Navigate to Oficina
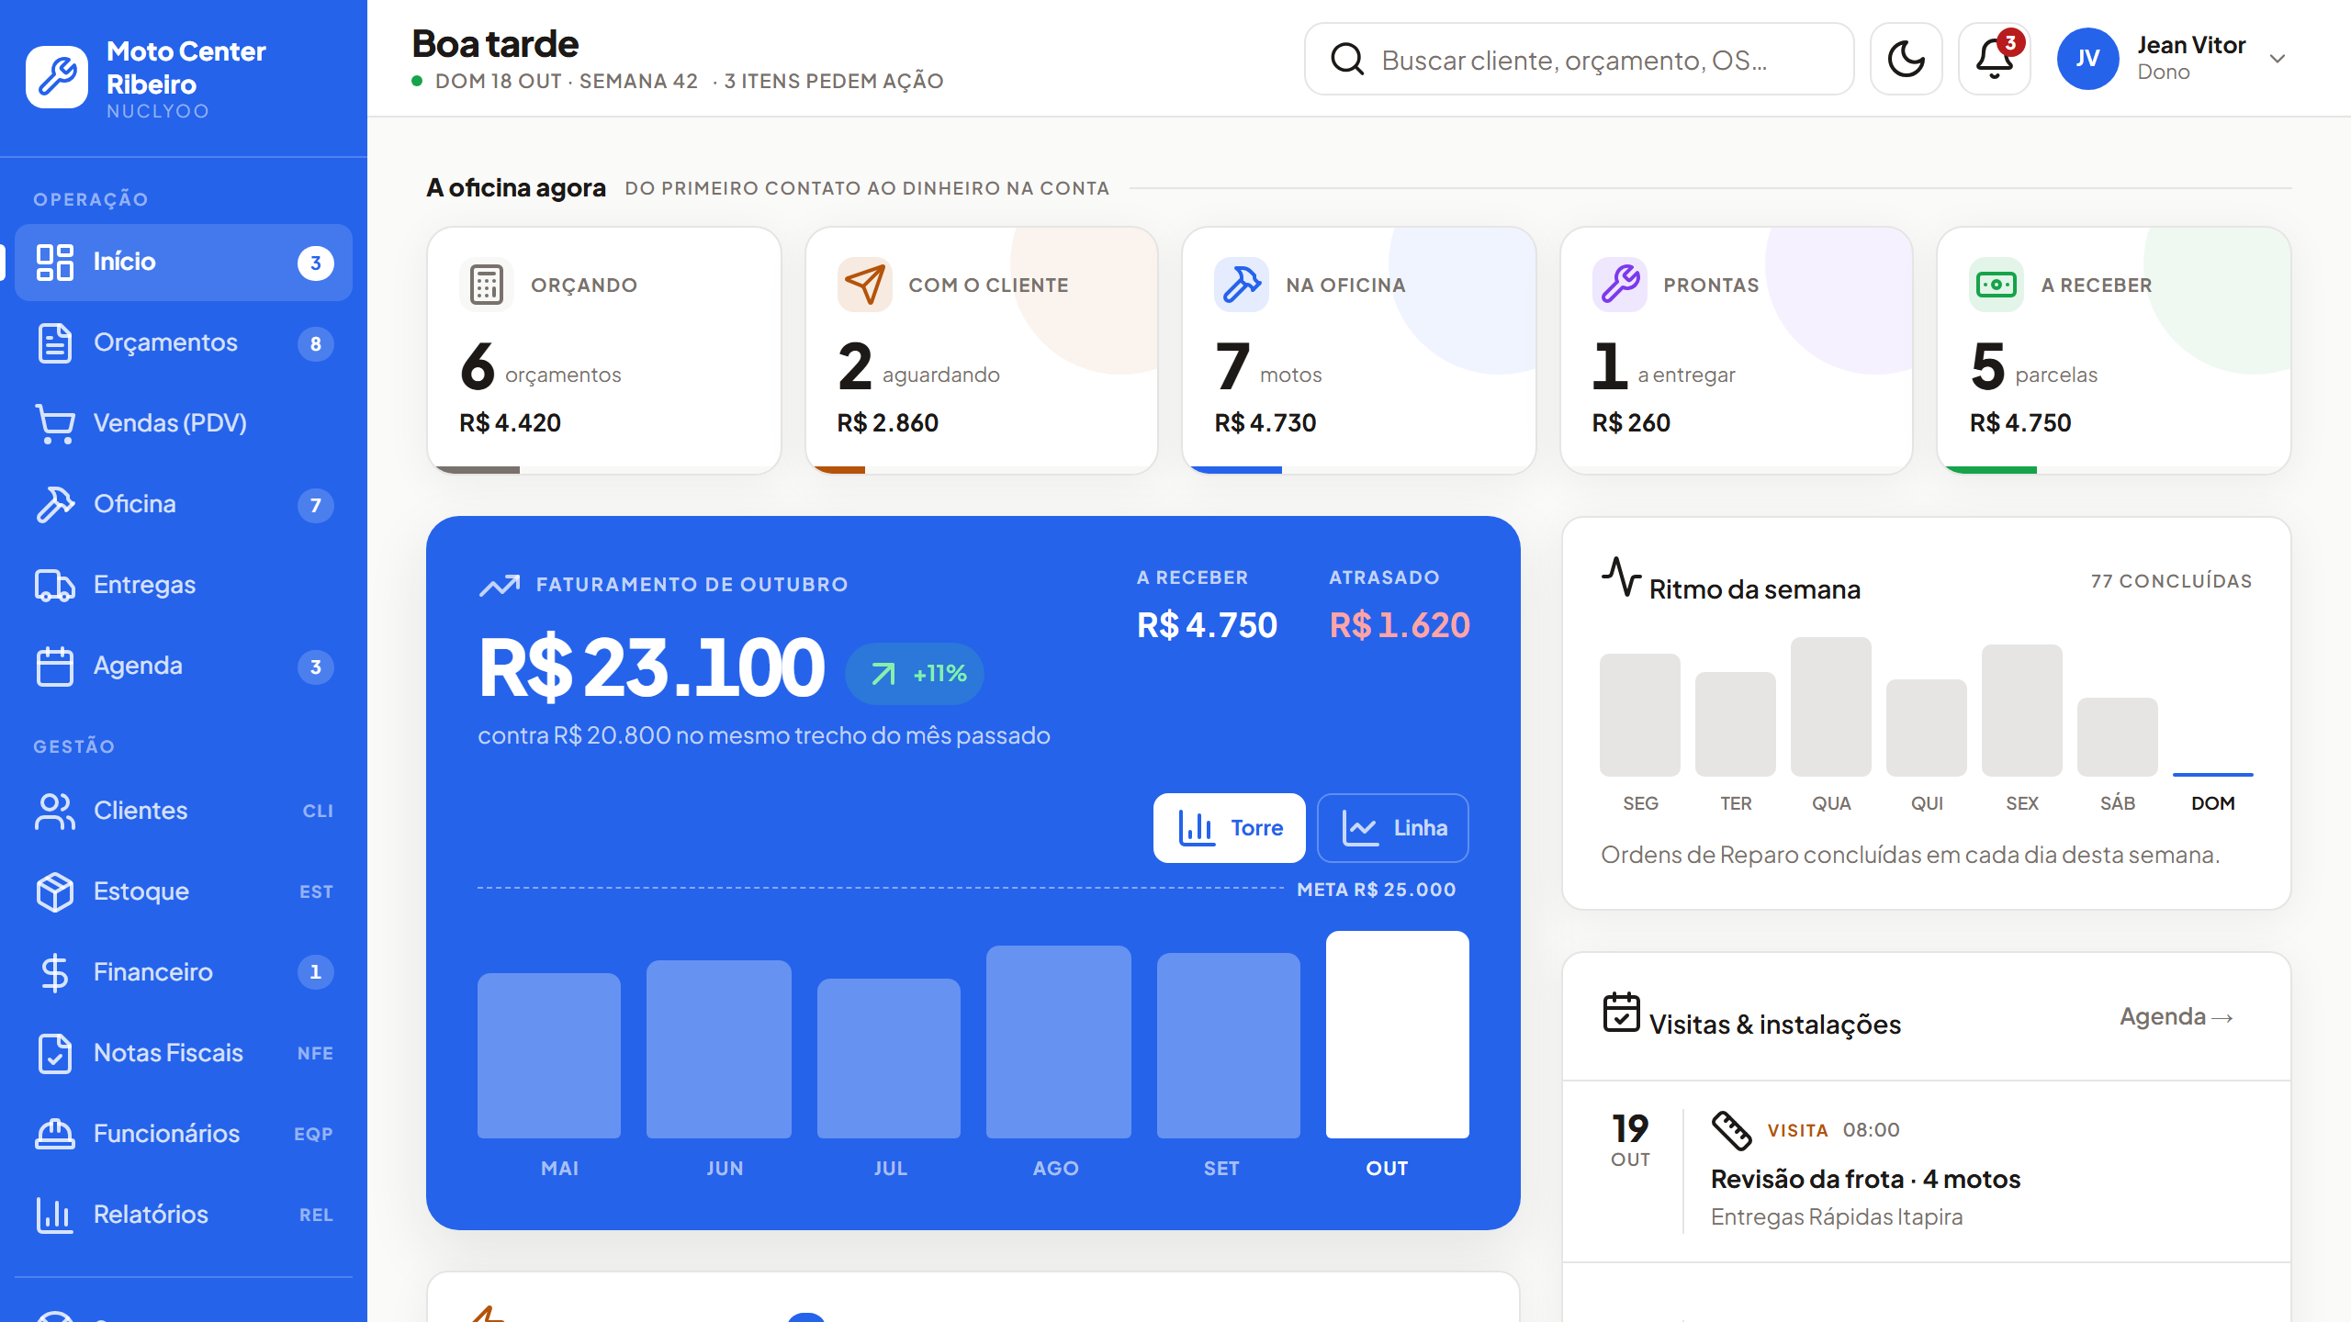The height and width of the screenshot is (1322, 2351). 184,505
